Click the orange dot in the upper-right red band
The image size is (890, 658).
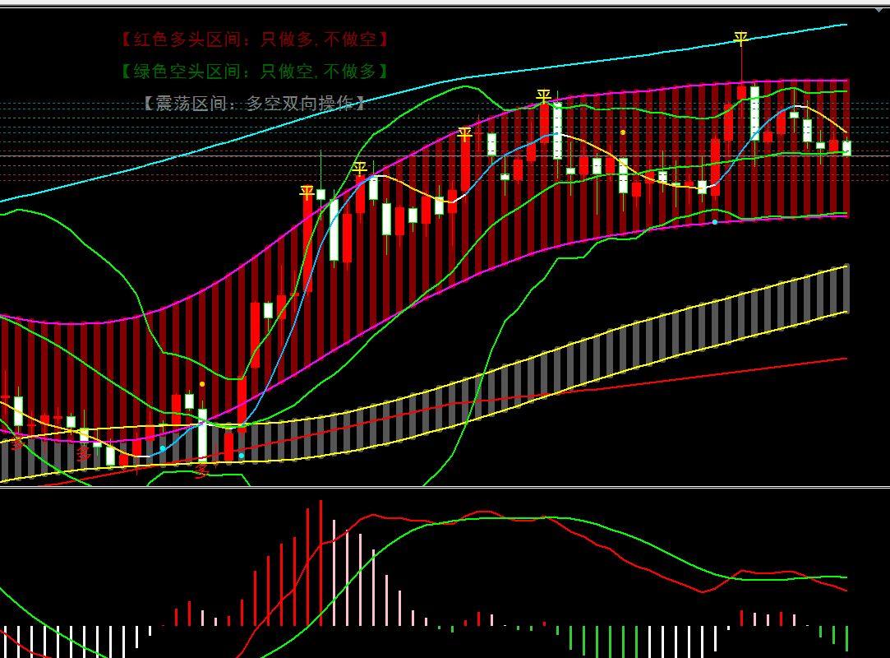tap(623, 132)
